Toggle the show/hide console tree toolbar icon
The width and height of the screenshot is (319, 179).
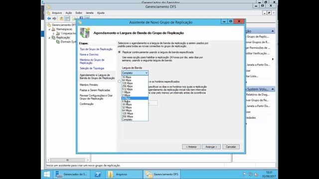[67, 18]
